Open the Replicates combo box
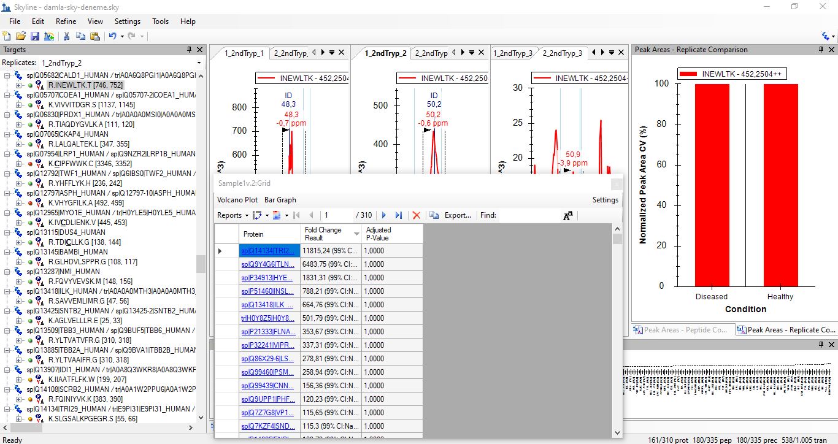Screen dimensions: 838x444 click(x=199, y=63)
